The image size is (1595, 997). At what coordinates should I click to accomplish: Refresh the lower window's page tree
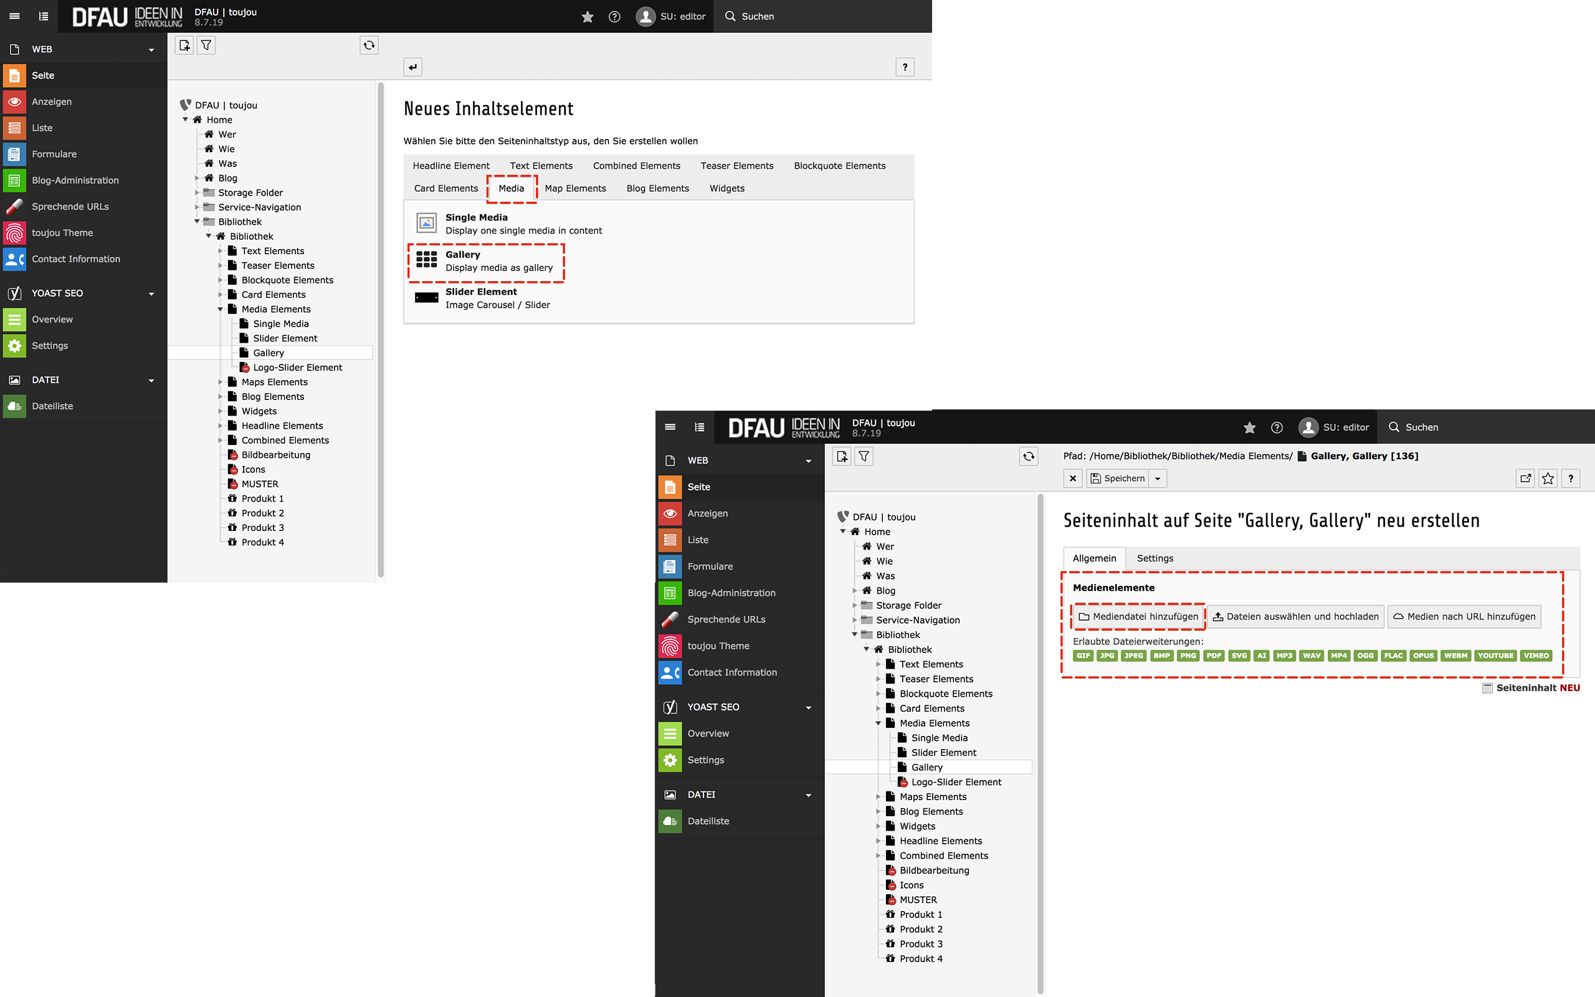click(1029, 456)
